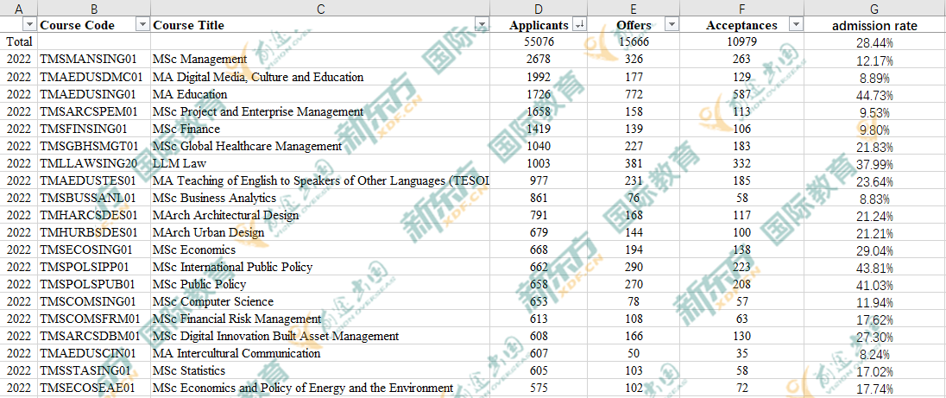Select 'MSc Financial Risk Management' cell
The image size is (946, 398).
tap(320, 319)
